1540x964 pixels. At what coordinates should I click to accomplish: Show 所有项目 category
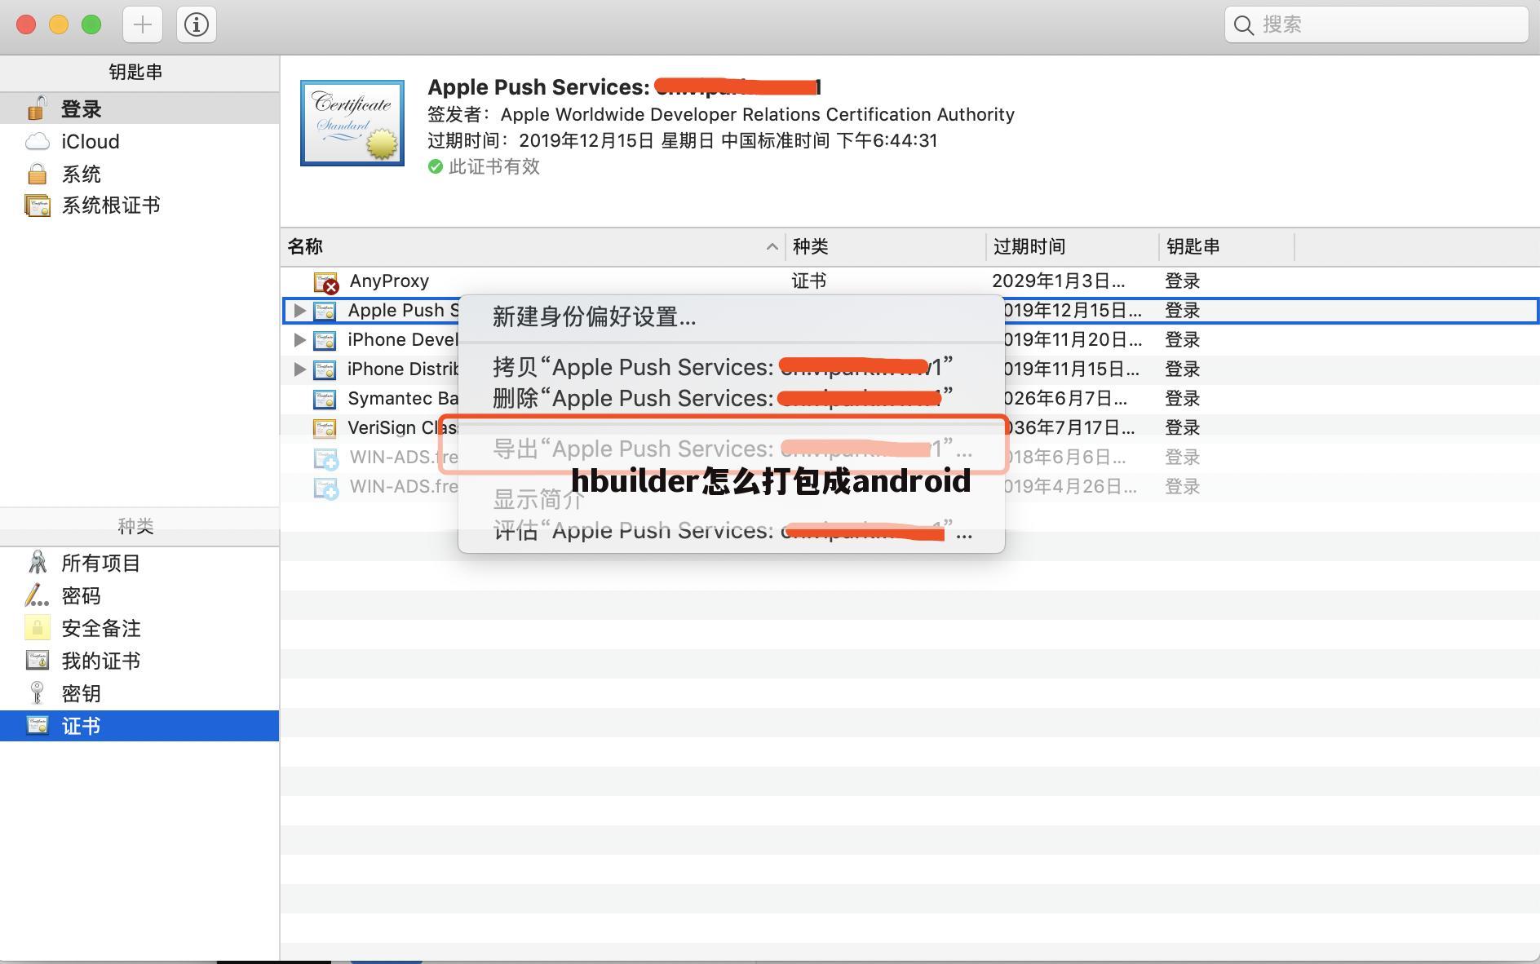point(139,563)
